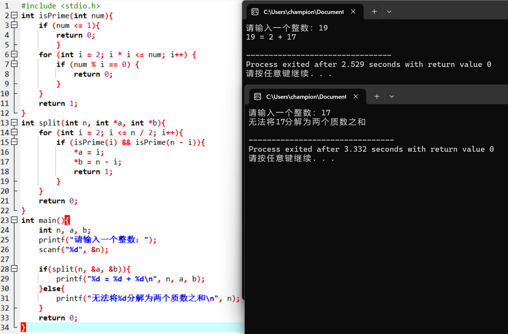508x334 pixels.
Task: Collapse the for loop fold marker on line 14
Action: (14, 132)
